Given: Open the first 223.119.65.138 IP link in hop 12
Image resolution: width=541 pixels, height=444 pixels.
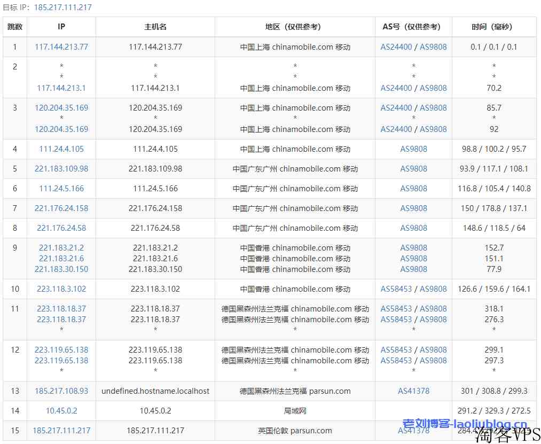Looking at the screenshot, I should 61,350.
